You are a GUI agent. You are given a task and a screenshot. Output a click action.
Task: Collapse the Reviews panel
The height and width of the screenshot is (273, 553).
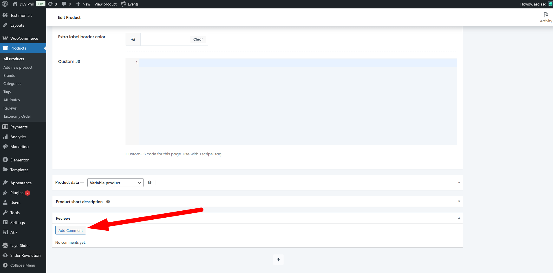[x=459, y=218]
